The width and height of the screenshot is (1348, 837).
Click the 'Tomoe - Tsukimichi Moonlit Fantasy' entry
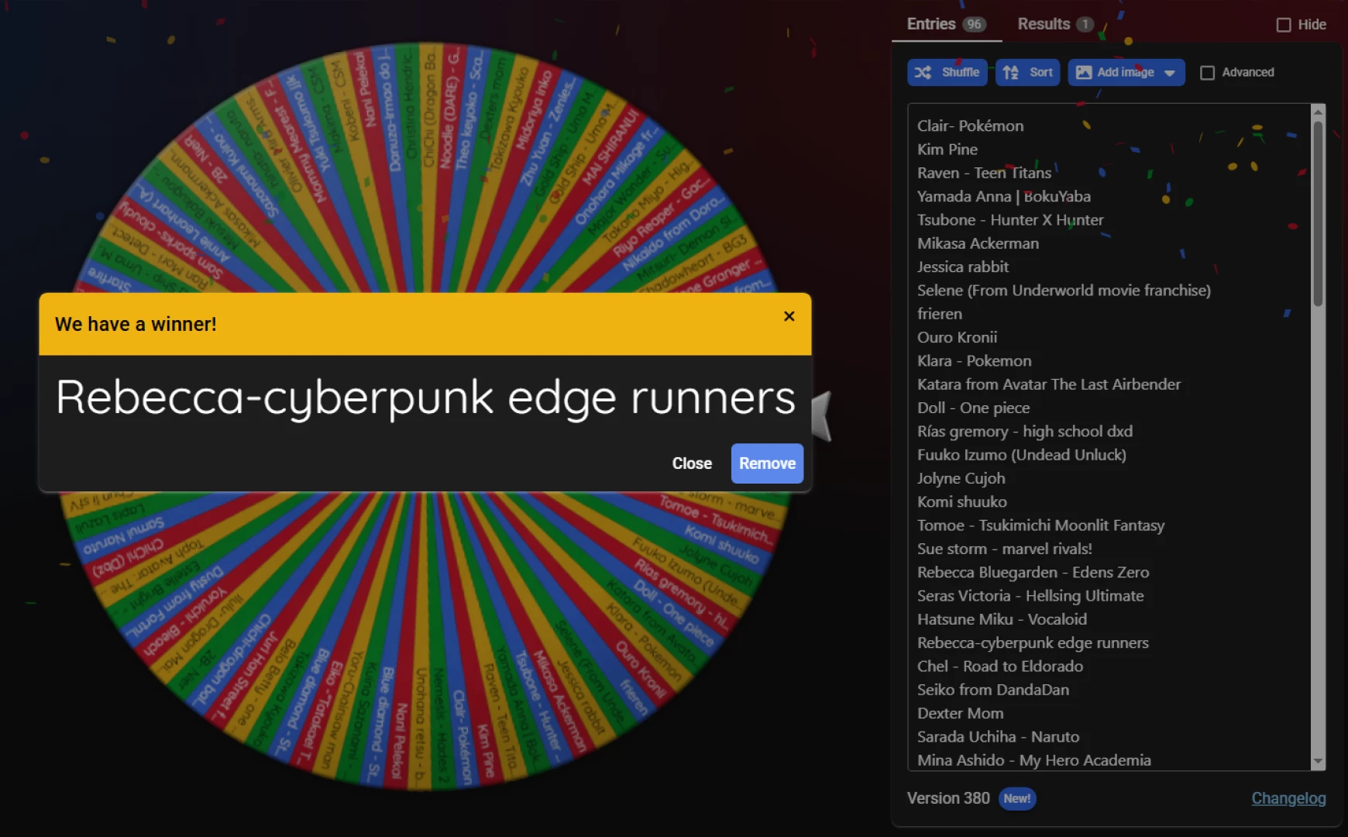1041,525
